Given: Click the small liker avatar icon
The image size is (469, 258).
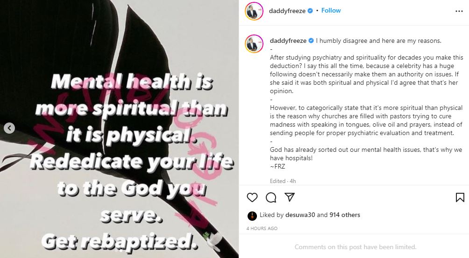Looking at the screenshot, I should (252, 216).
